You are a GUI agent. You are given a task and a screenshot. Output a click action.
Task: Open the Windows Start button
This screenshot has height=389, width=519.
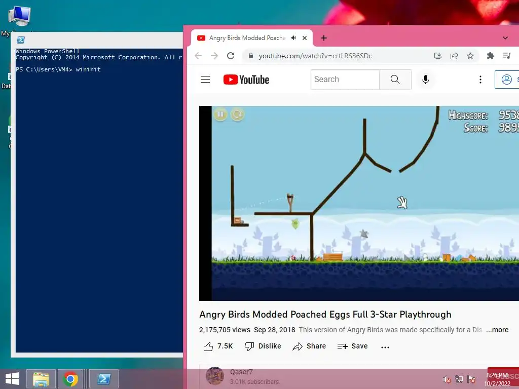pos(12,379)
